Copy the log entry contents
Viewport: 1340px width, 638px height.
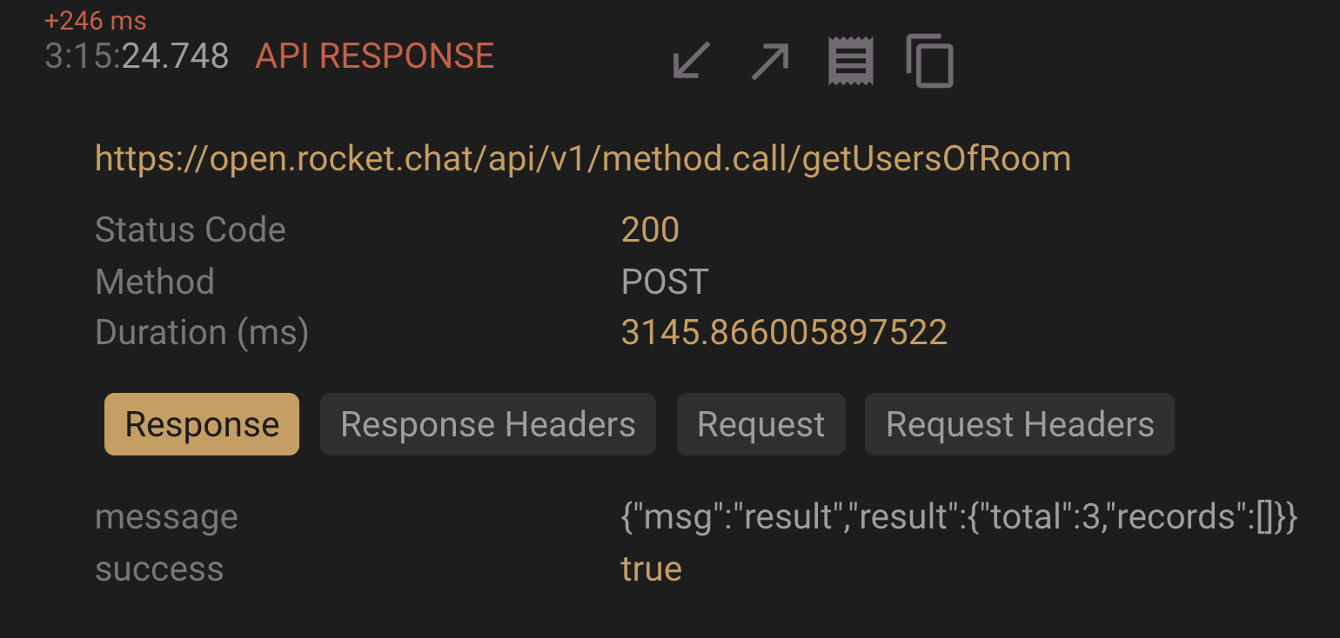[x=929, y=61]
